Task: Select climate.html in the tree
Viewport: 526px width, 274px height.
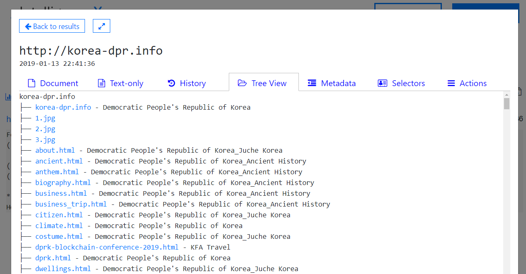Action: [59, 226]
